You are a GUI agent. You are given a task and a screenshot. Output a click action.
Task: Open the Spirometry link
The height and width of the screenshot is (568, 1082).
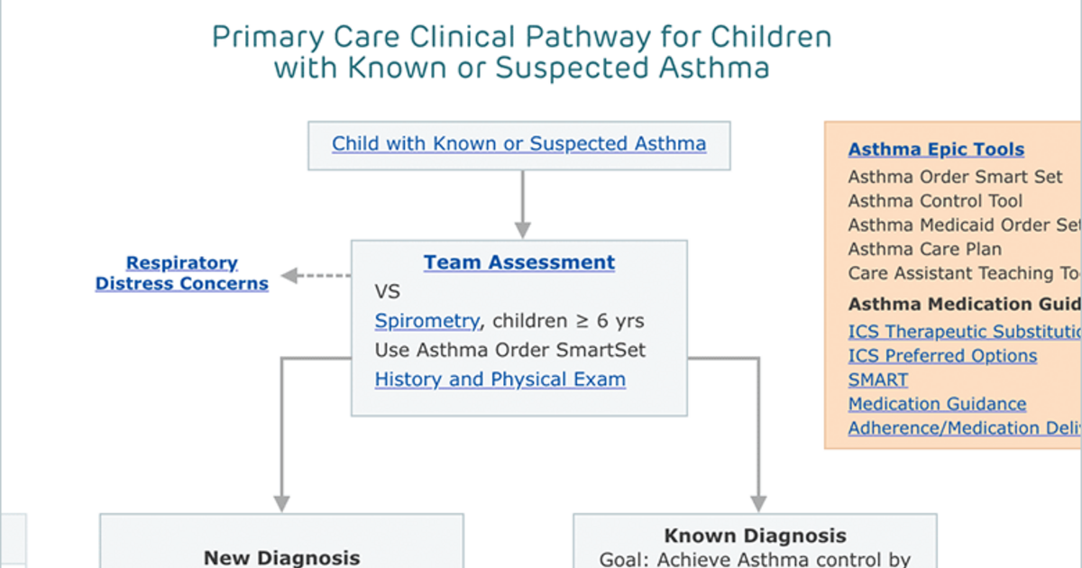click(x=426, y=321)
